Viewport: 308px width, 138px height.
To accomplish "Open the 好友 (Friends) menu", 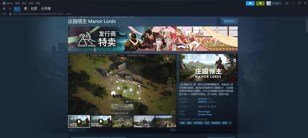I will pyautogui.click(x=24, y=3).
